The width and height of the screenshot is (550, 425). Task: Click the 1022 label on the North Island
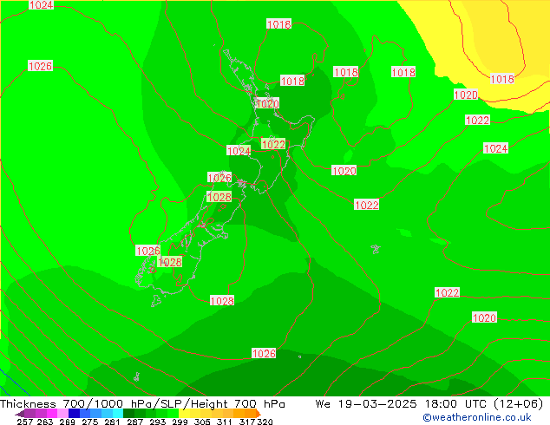(x=273, y=144)
